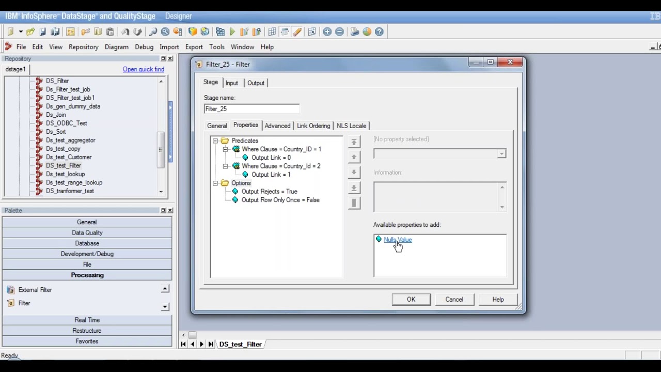The width and height of the screenshot is (661, 372).
Task: Click the Show grid lines toolbar icon
Action: point(272,32)
